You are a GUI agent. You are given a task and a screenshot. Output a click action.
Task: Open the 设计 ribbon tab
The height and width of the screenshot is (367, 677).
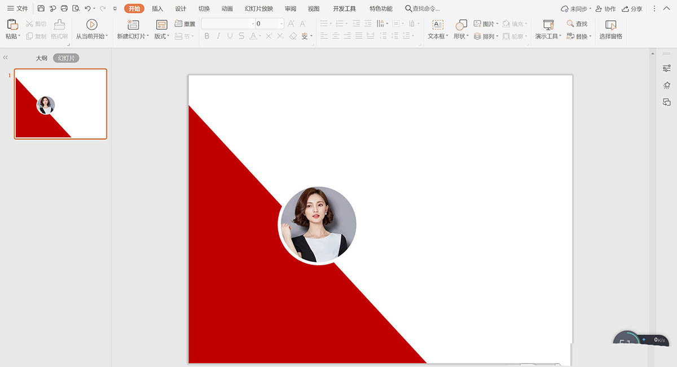click(x=181, y=8)
